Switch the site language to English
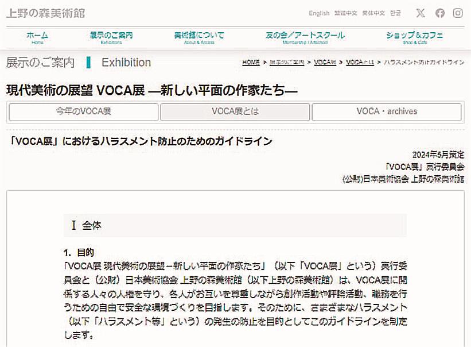The height and width of the screenshot is (347, 471). [319, 13]
